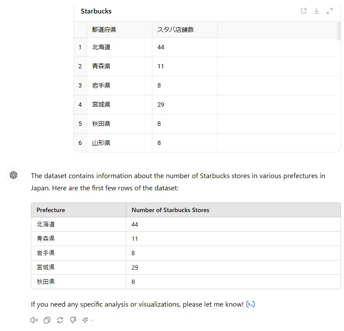Click row number 2 in spreadsheet
The height and width of the screenshot is (331, 344).
coord(80,66)
